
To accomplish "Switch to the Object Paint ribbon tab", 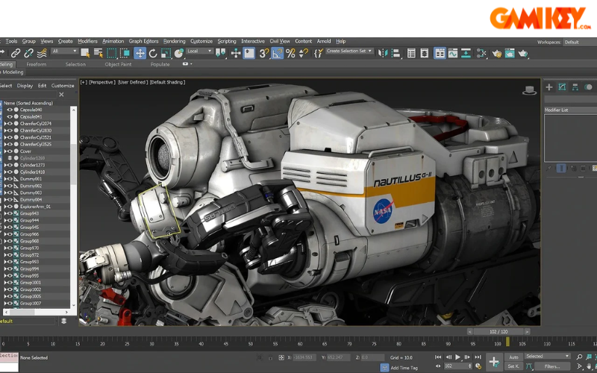I will point(118,64).
